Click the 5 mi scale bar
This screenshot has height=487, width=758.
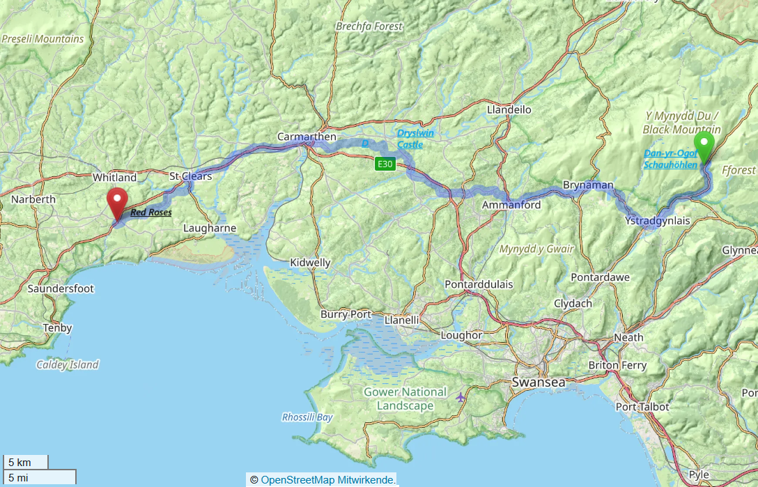pos(39,477)
